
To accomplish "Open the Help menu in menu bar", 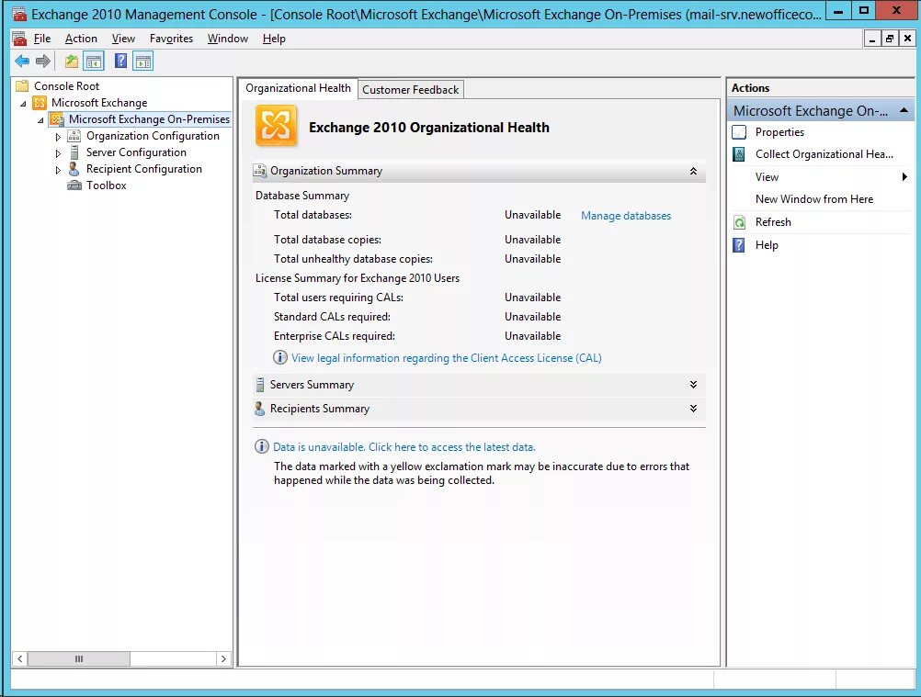I will pyautogui.click(x=274, y=39).
